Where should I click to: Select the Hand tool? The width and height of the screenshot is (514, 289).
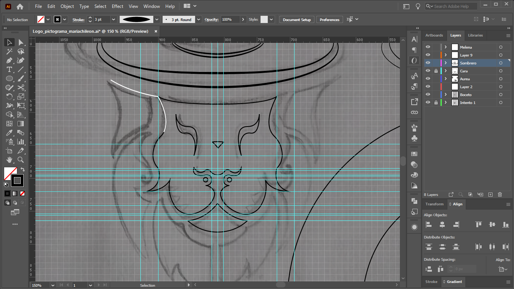pos(10,160)
